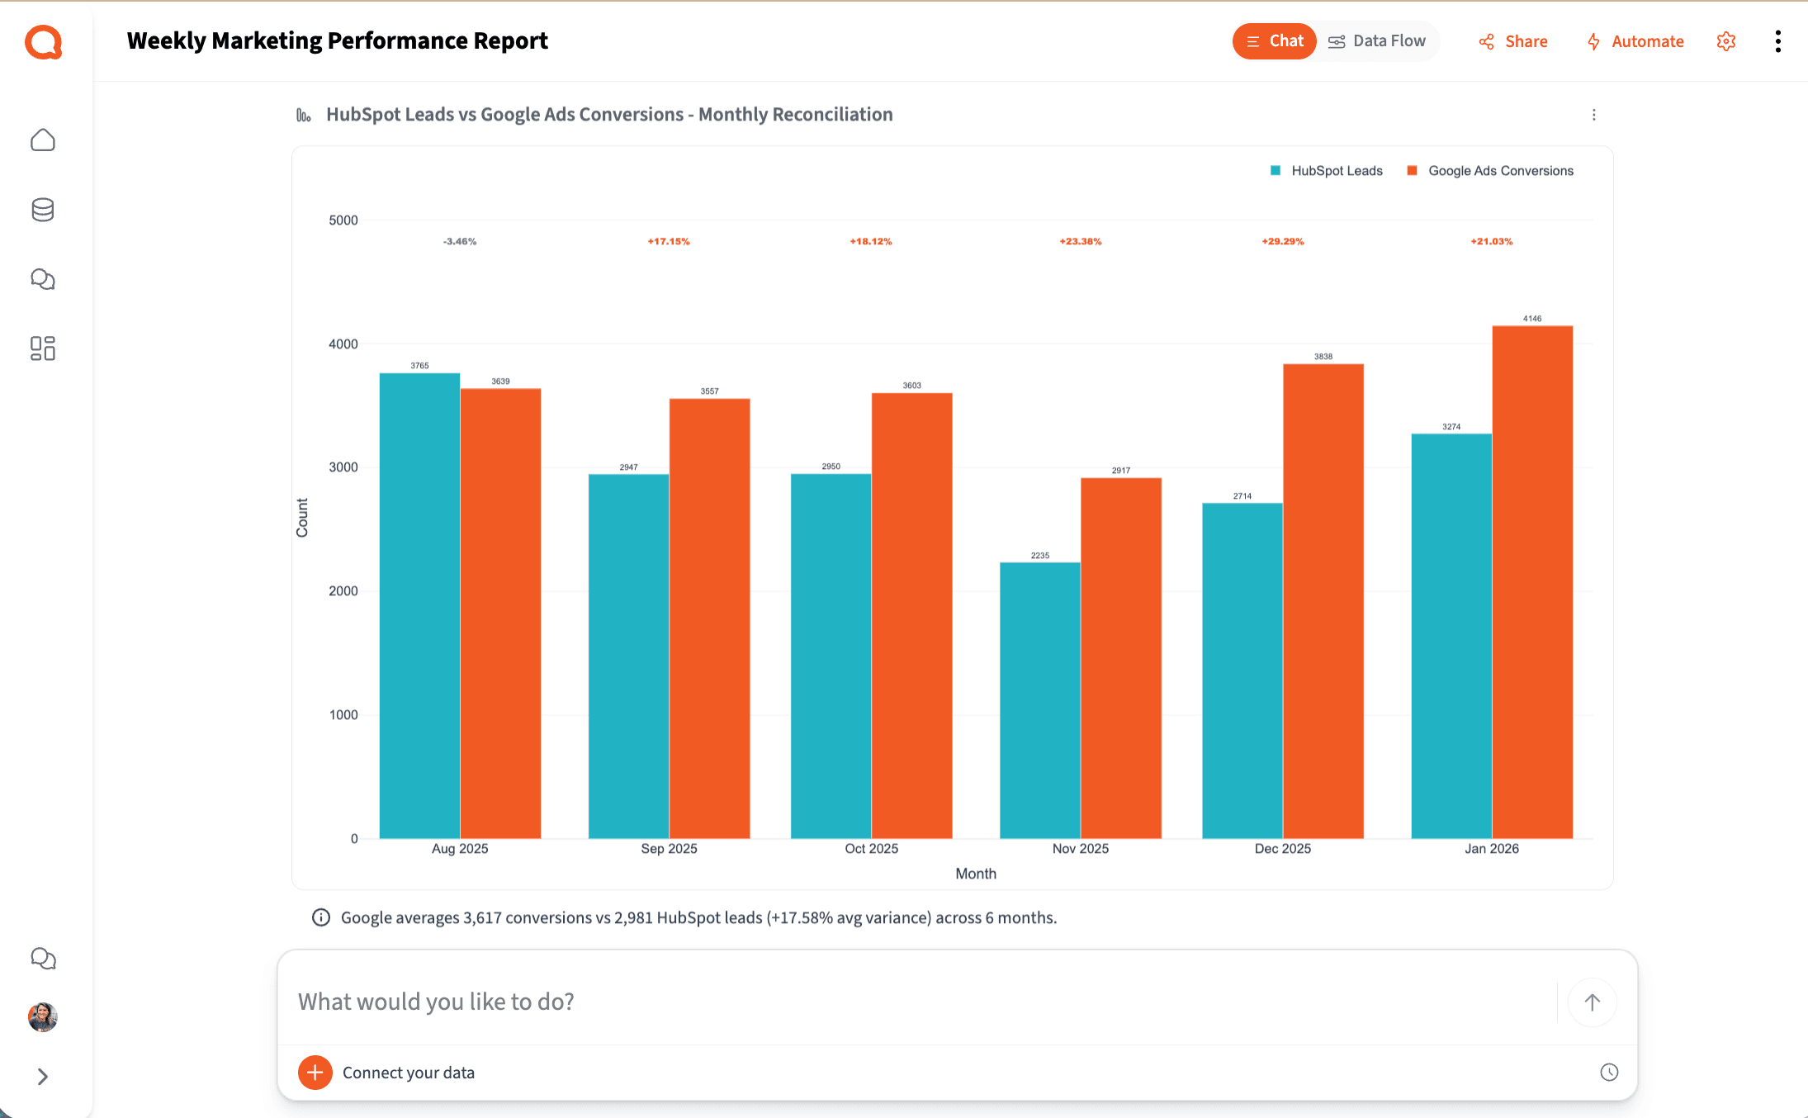Click the orange app logo
This screenshot has height=1118, width=1808.
tap(43, 42)
